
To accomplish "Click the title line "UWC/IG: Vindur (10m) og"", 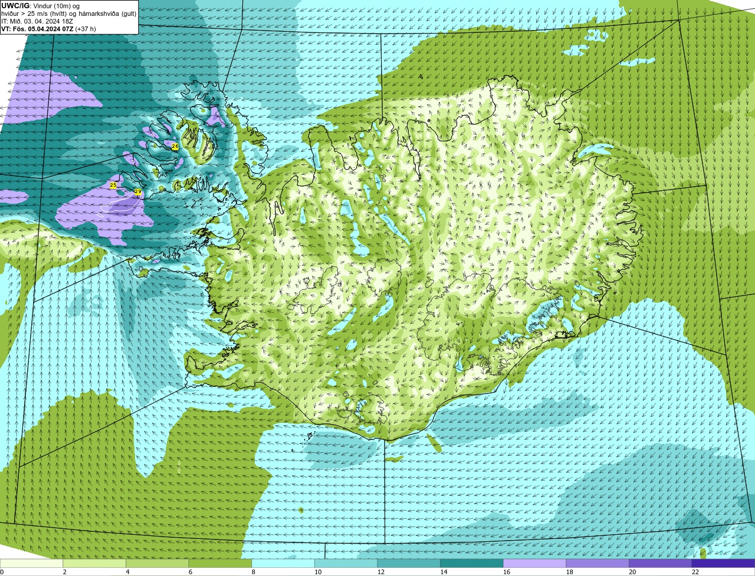I will [40, 5].
